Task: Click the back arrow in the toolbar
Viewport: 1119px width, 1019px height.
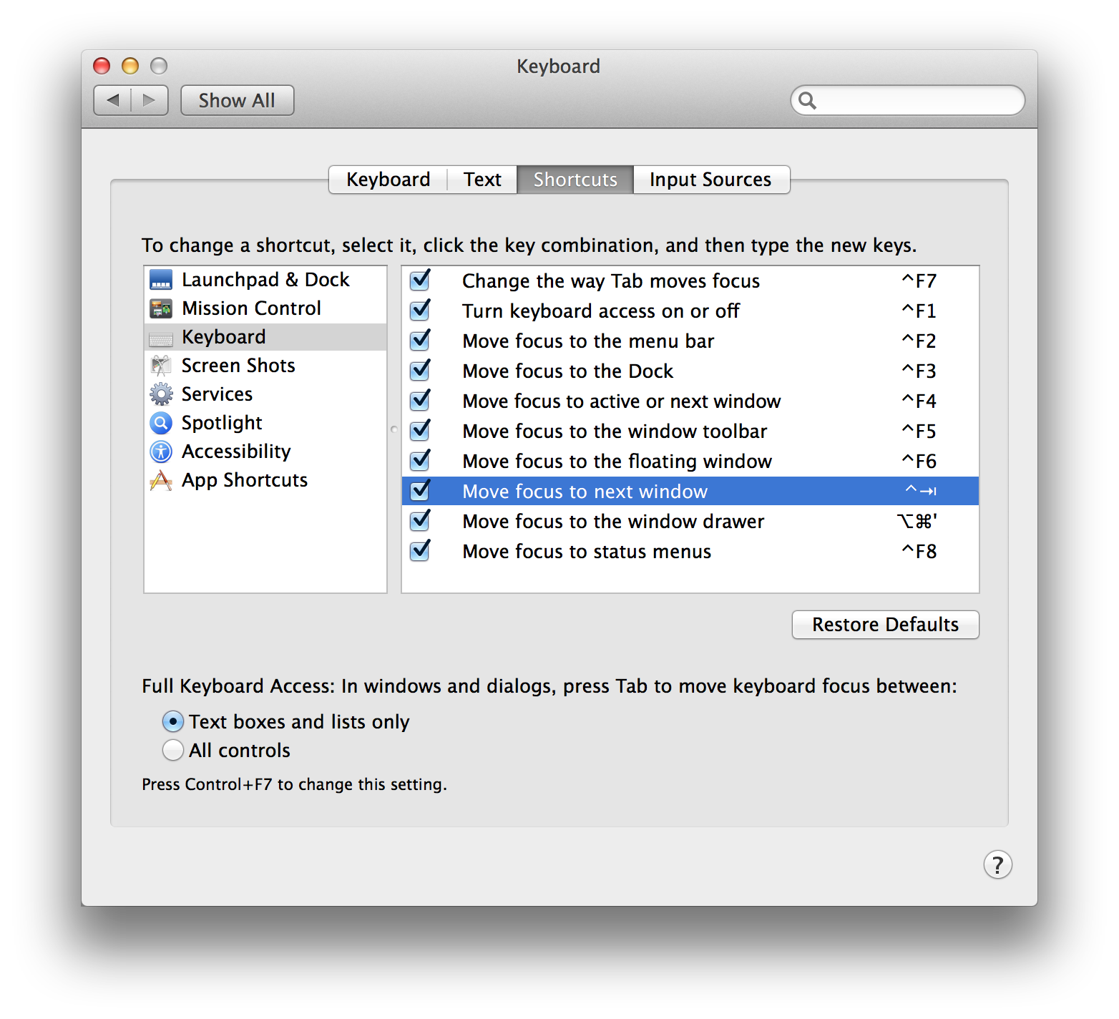Action: (x=112, y=100)
